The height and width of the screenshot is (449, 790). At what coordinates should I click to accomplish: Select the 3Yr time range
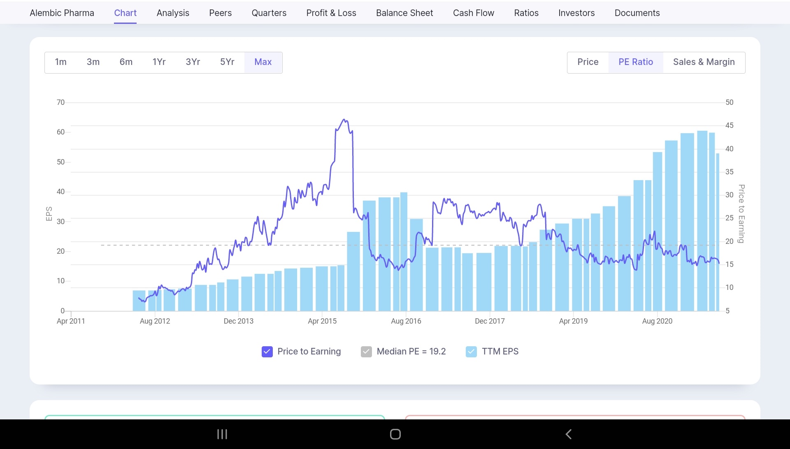tap(193, 62)
